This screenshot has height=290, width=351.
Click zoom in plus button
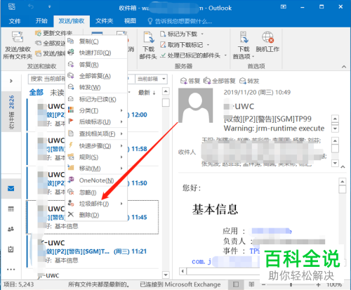pyautogui.click(x=318, y=285)
